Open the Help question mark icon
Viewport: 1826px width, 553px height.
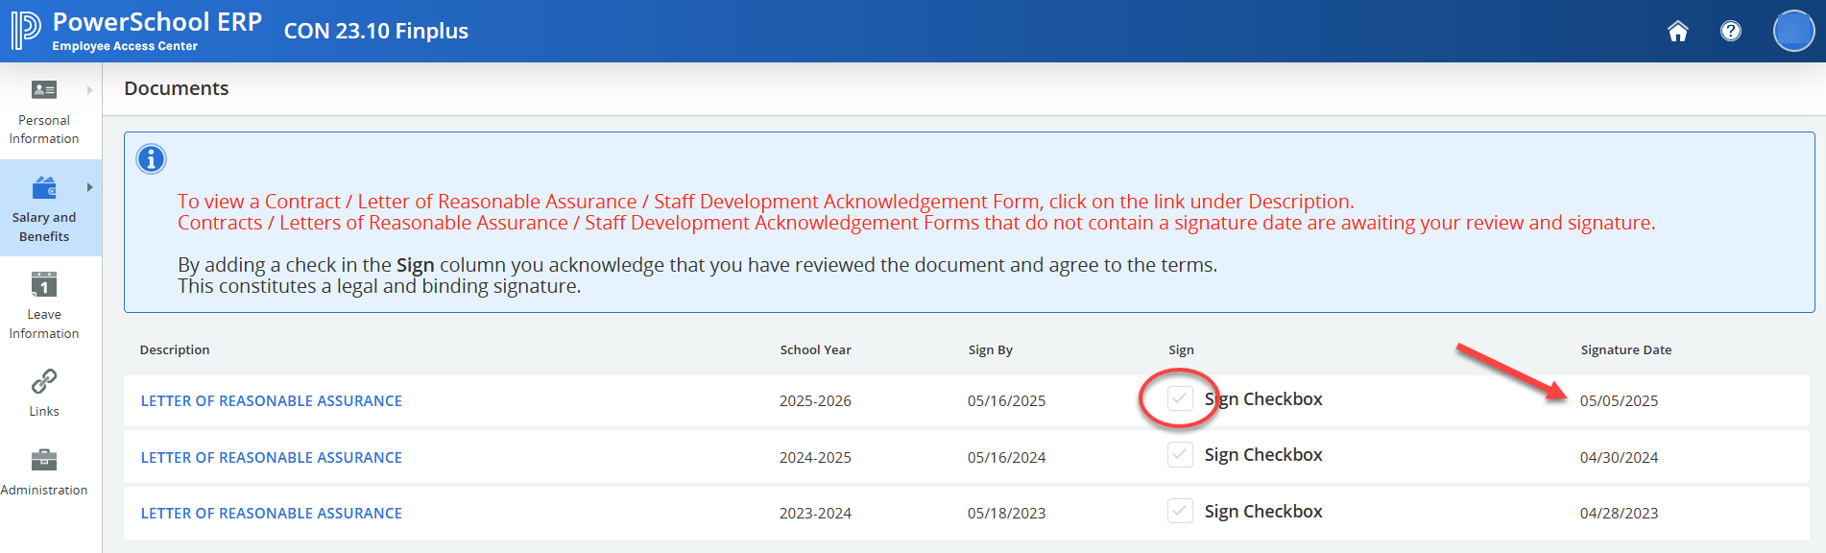[x=1730, y=32]
